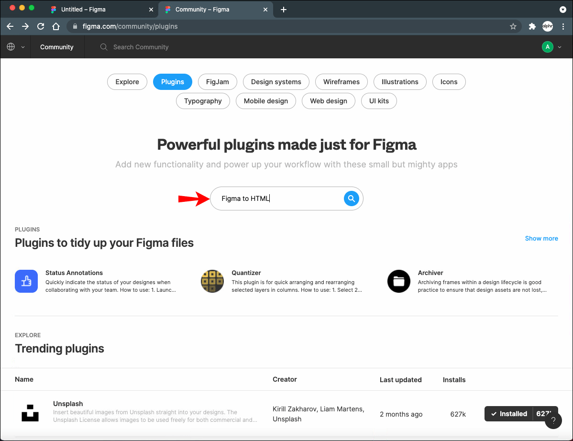Viewport: 573px width, 441px height.
Task: Open the Archiver plugin
Action: tap(430, 273)
